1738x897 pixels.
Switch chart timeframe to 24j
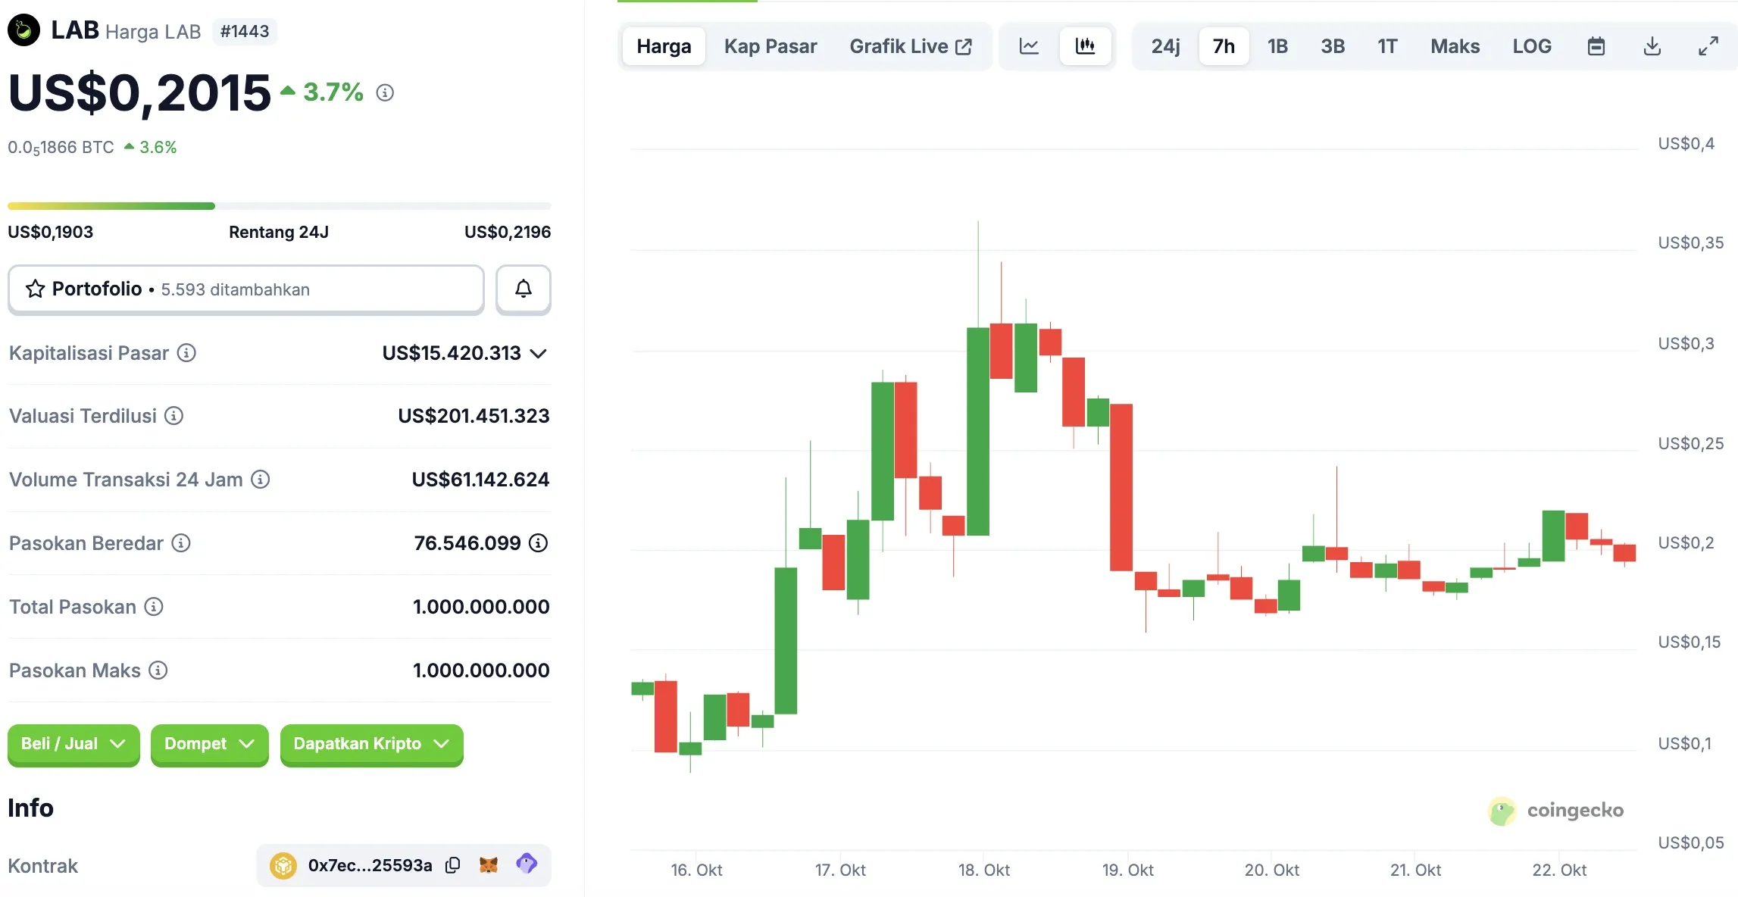[1165, 45]
